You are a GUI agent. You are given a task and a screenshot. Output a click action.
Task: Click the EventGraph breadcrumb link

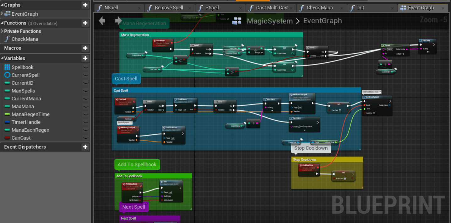click(x=322, y=21)
